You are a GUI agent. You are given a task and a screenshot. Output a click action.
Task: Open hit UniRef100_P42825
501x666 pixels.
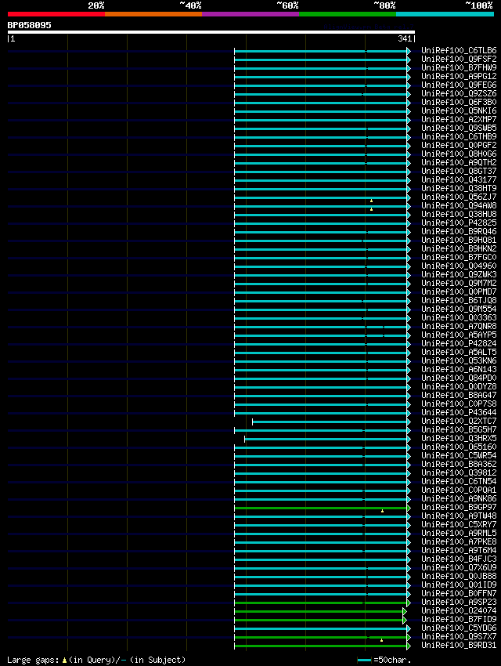click(x=459, y=223)
